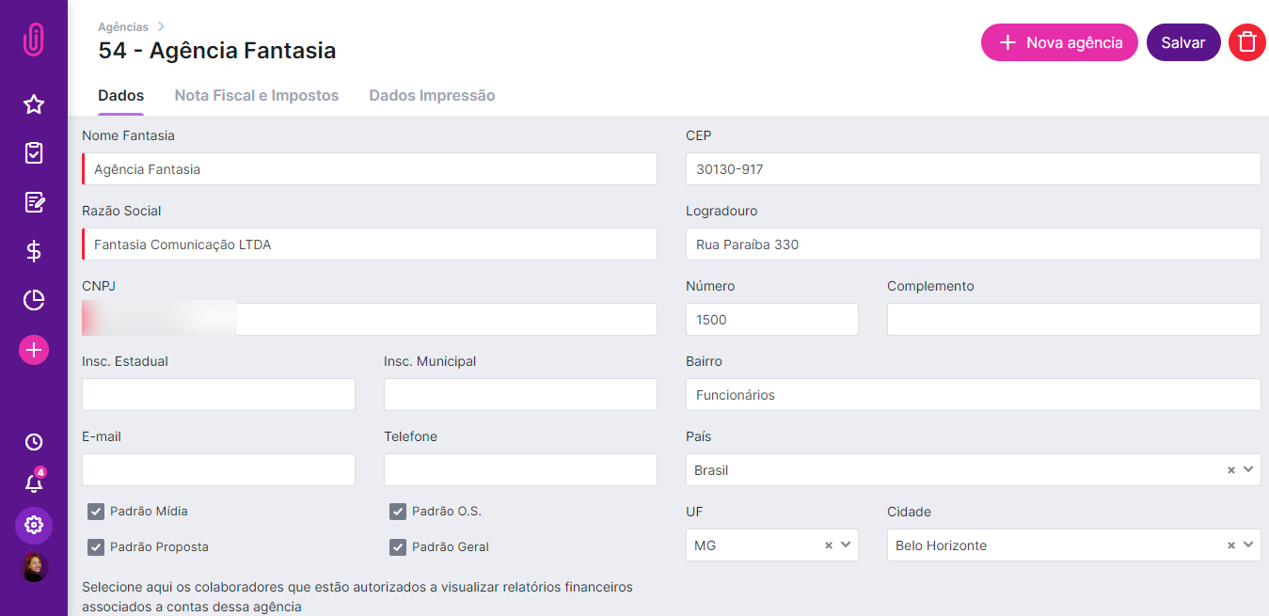Click the red trash delete icon

coord(1247,42)
